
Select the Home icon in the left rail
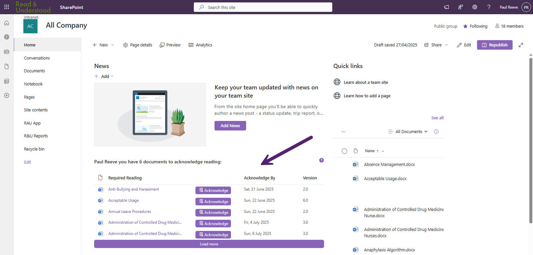click(6, 23)
